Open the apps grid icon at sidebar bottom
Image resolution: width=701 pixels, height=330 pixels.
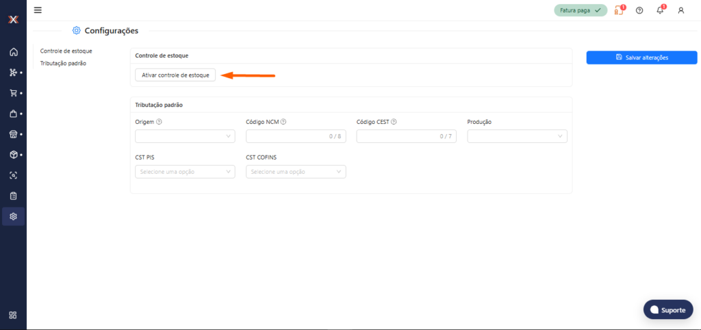coord(13,315)
